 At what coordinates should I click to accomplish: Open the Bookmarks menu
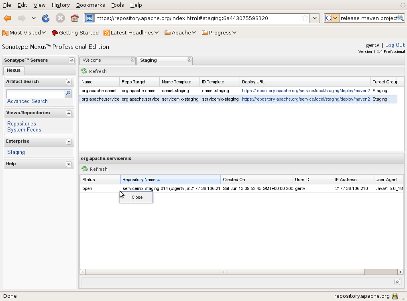91,5
